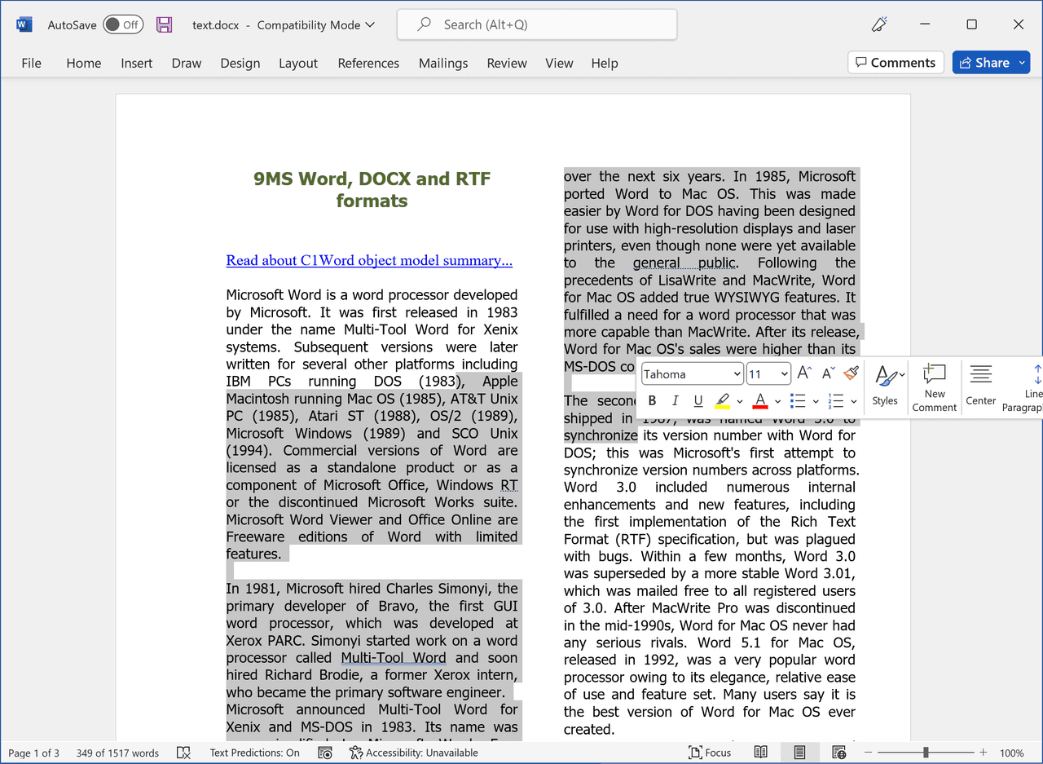Shrink font size in mini toolbar
This screenshot has width=1043, height=764.
tap(828, 373)
